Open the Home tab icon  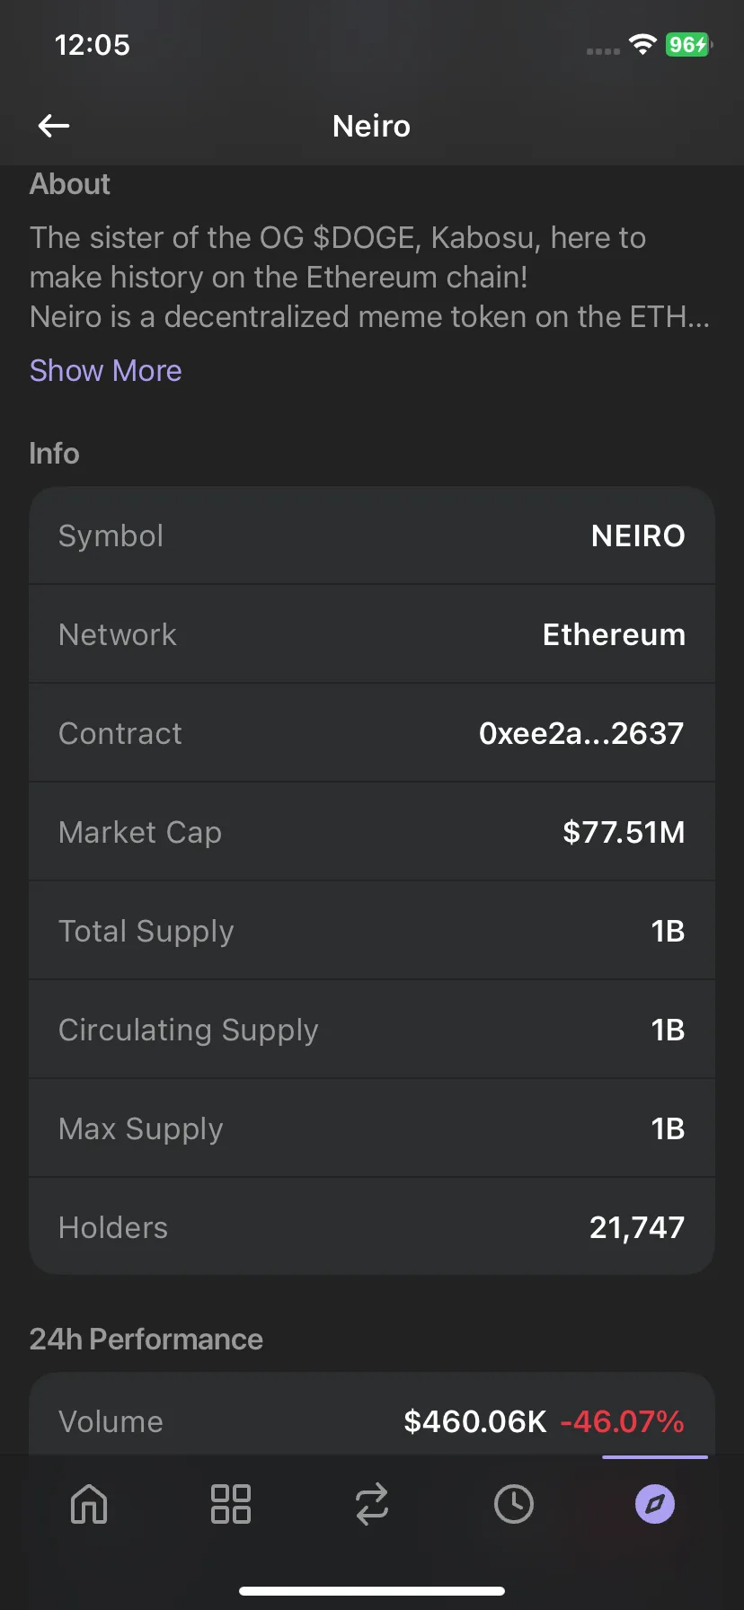tap(89, 1503)
